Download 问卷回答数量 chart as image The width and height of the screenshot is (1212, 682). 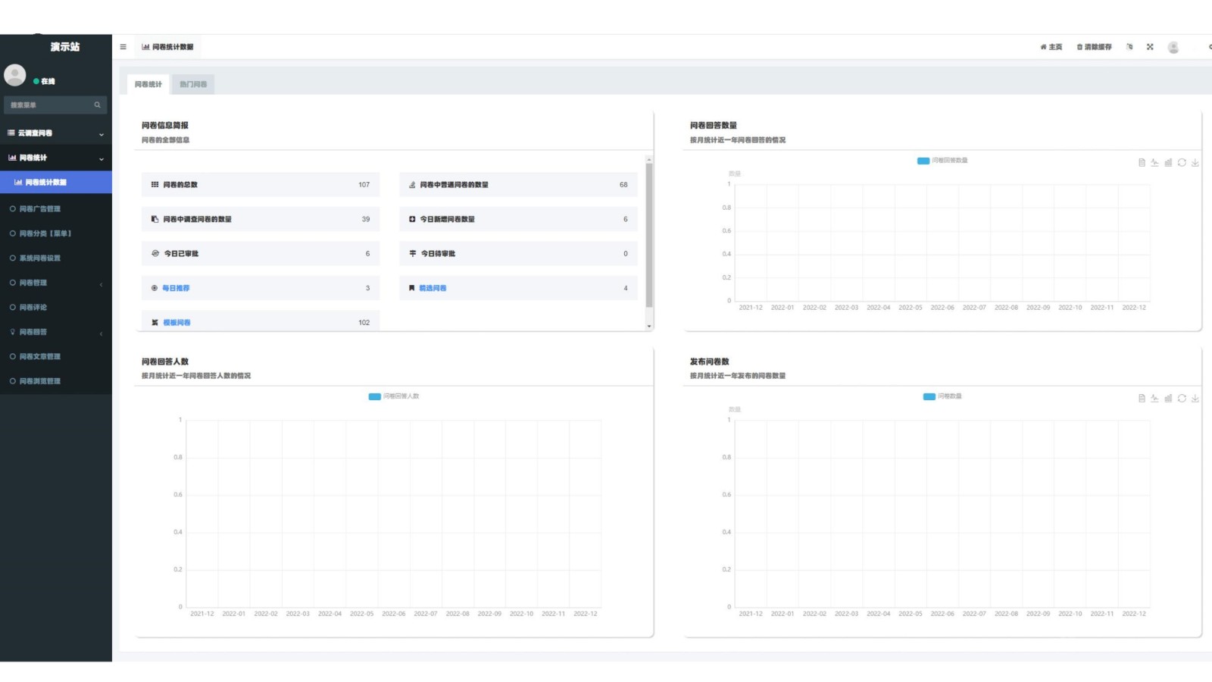[1195, 163]
